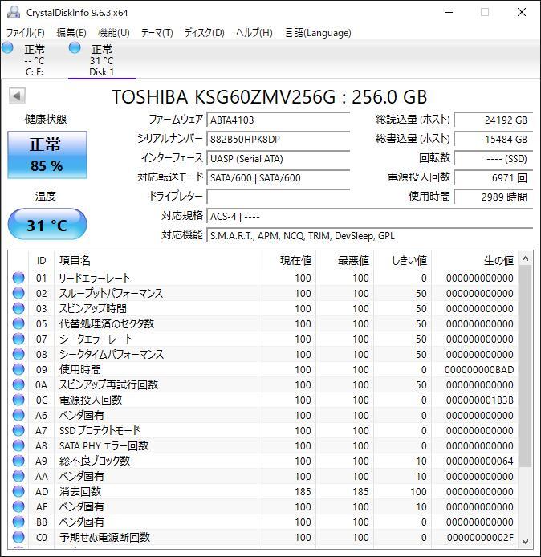541x557 pixels.
Task: Click the 使用時間 value 2989 時間
Action: 494,197
